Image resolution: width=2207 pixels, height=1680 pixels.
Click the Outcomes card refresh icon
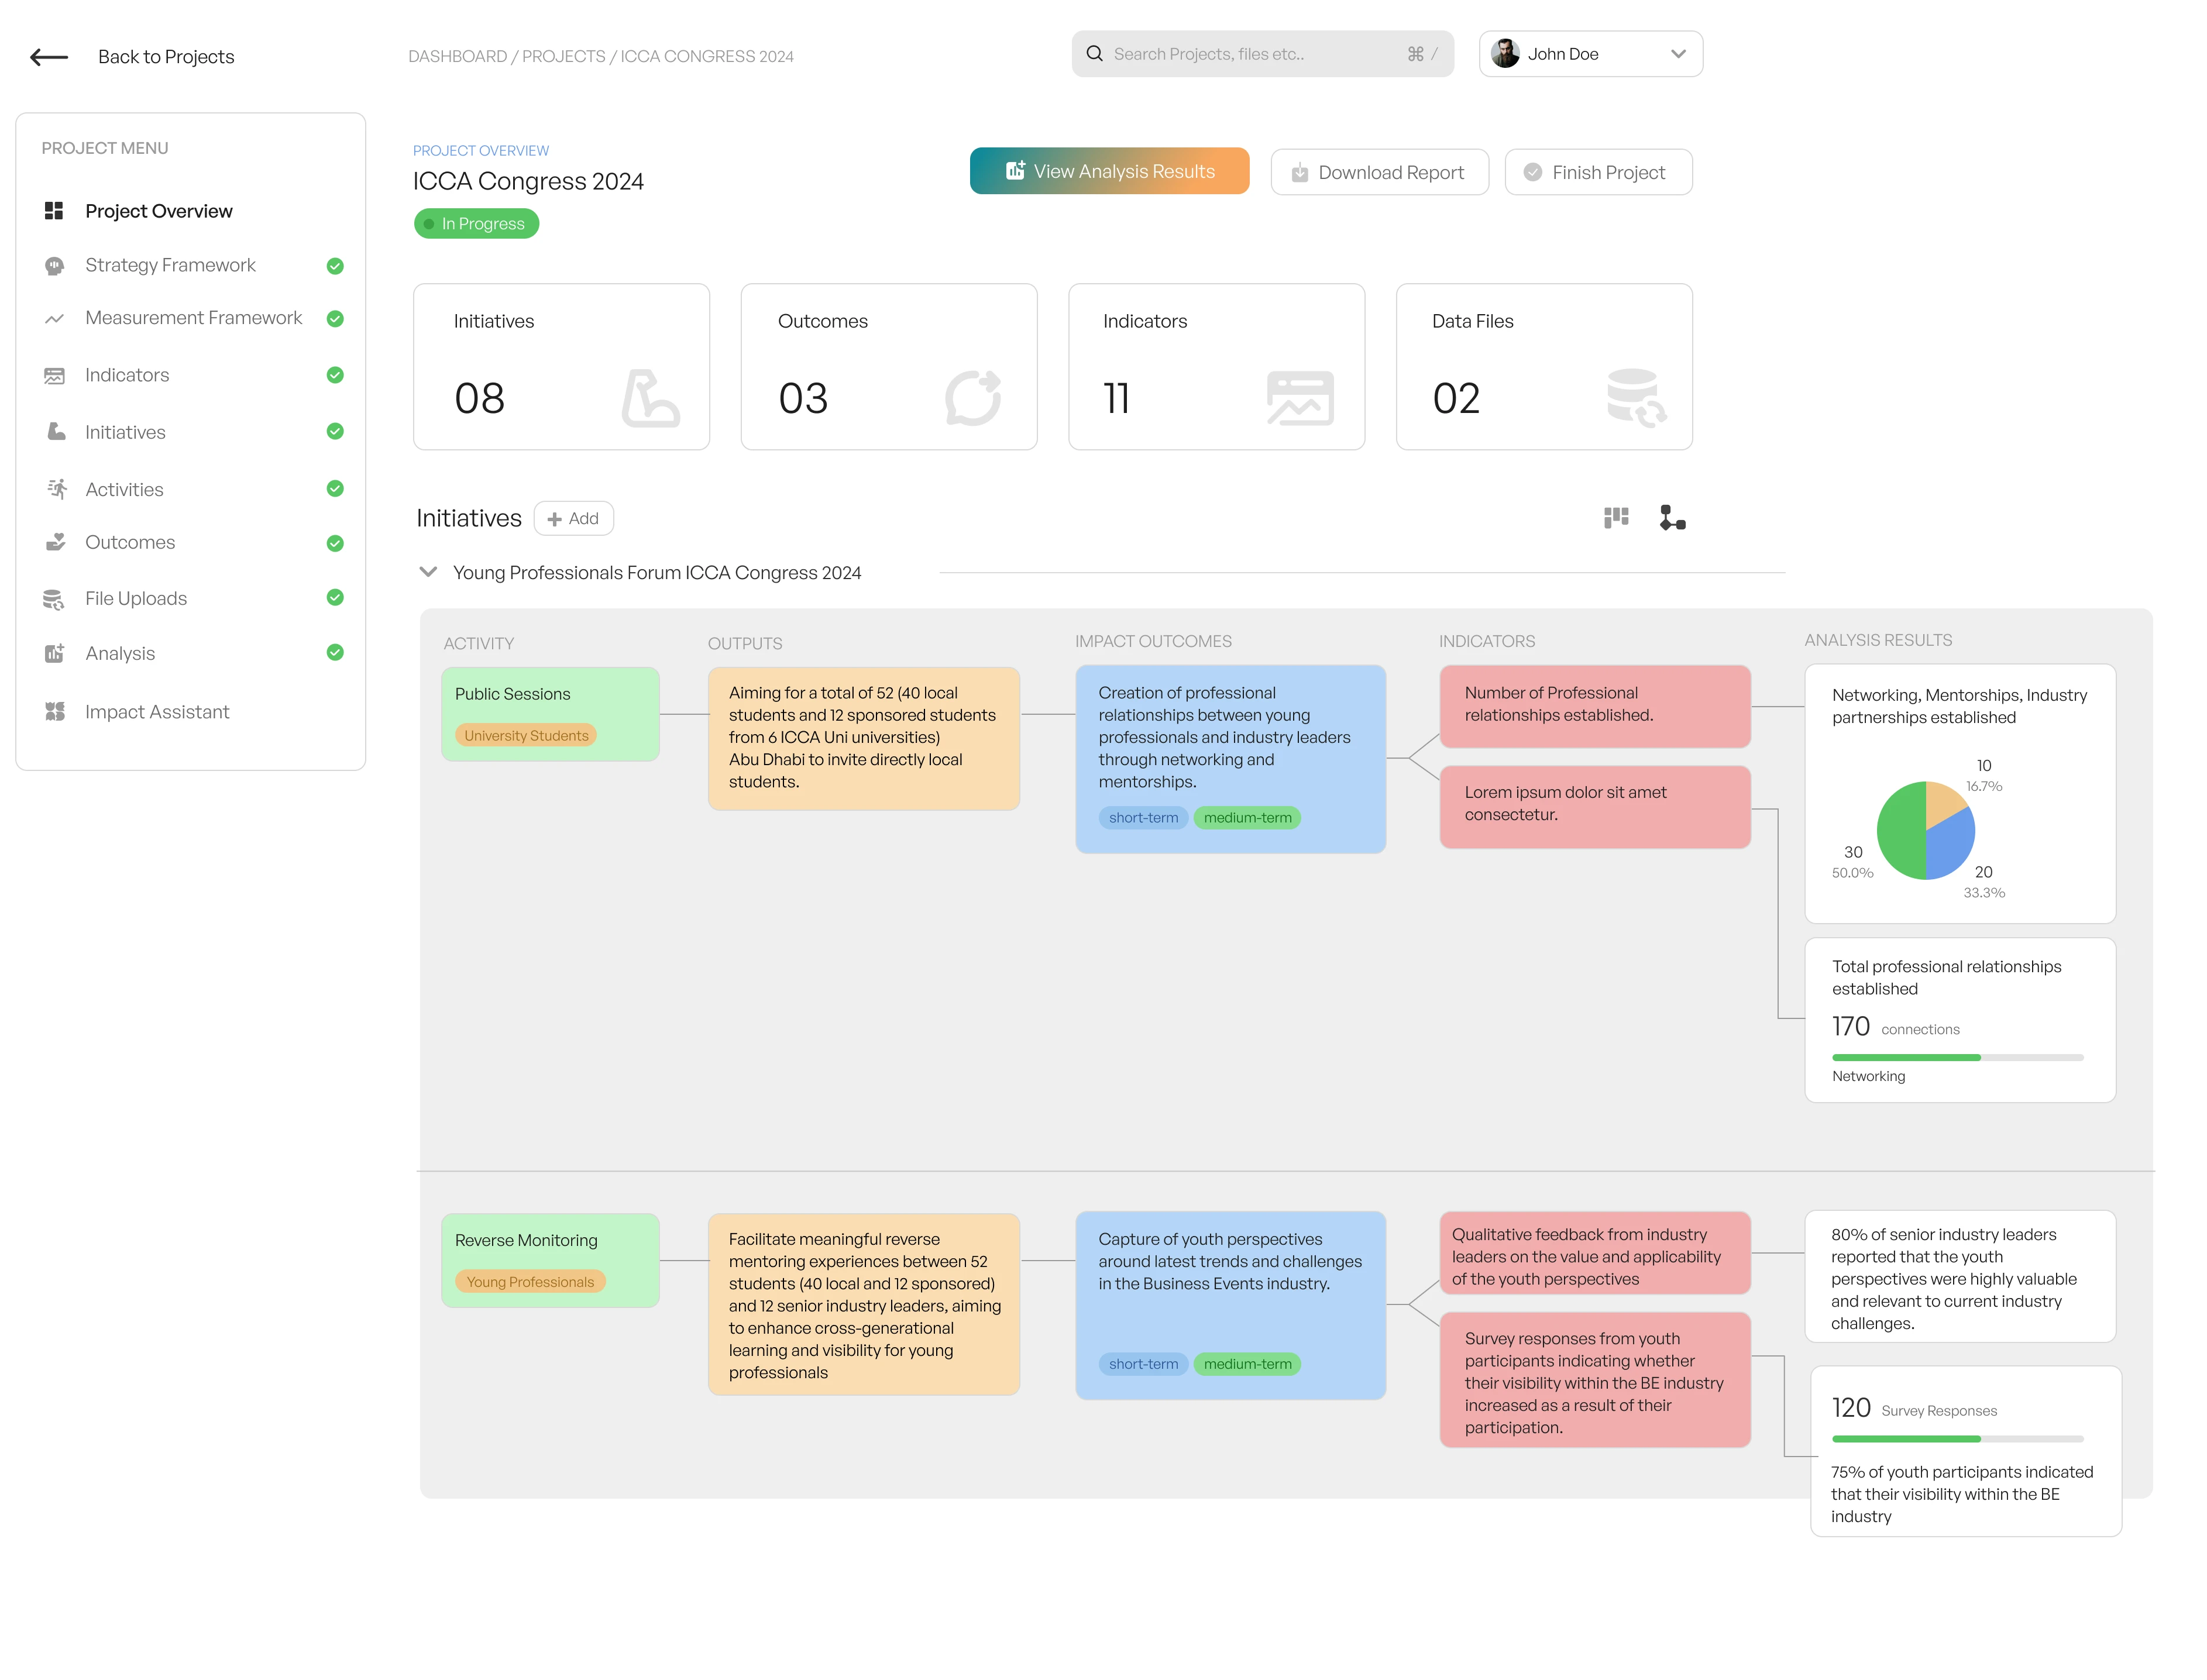974,398
